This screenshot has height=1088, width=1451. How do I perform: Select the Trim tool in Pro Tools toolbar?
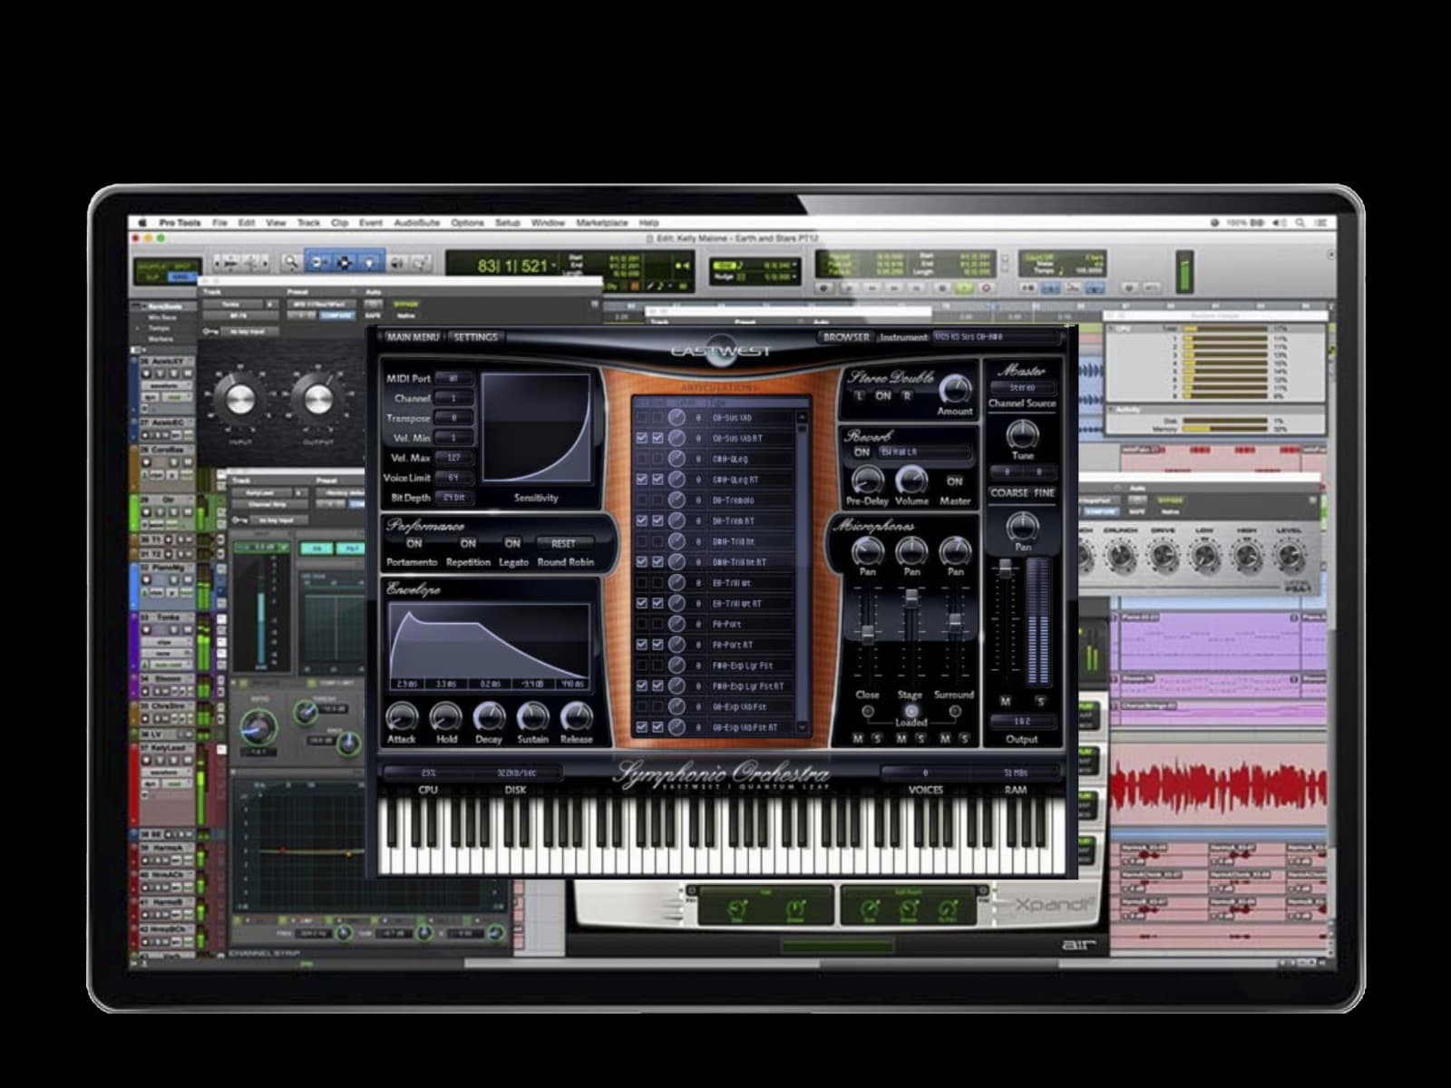(317, 262)
